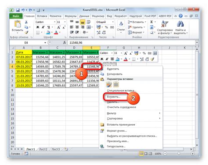Select Вставить... in the context menu
The image size is (208, 165).
pyautogui.click(x=114, y=97)
